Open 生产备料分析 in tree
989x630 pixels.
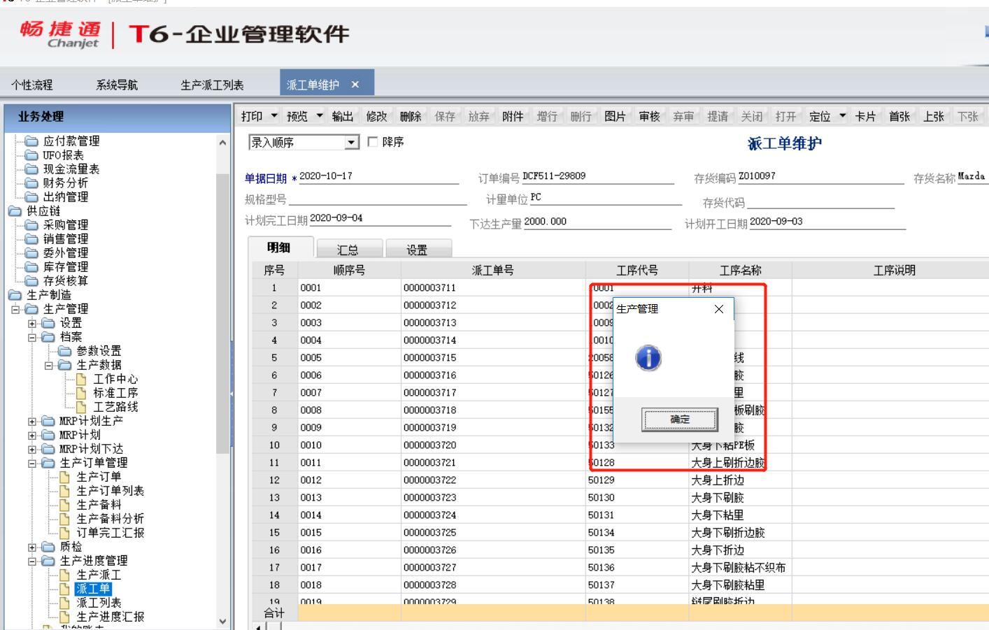click(102, 519)
